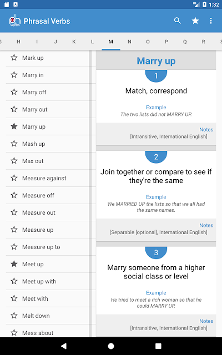Image resolution: width=222 pixels, height=355 pixels.
Task: Tap the Android home circle button
Action: (111, 346)
